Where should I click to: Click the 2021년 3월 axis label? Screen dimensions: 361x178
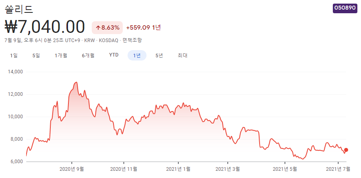click(228, 169)
